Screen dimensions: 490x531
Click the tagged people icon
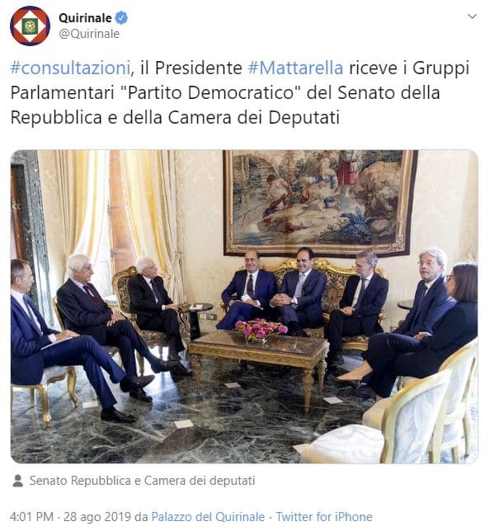[x=17, y=481]
